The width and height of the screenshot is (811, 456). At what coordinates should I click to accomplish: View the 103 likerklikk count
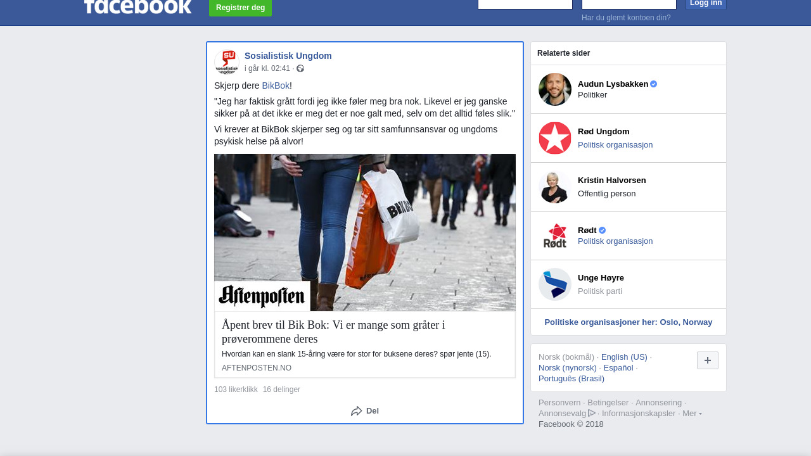pyautogui.click(x=236, y=389)
